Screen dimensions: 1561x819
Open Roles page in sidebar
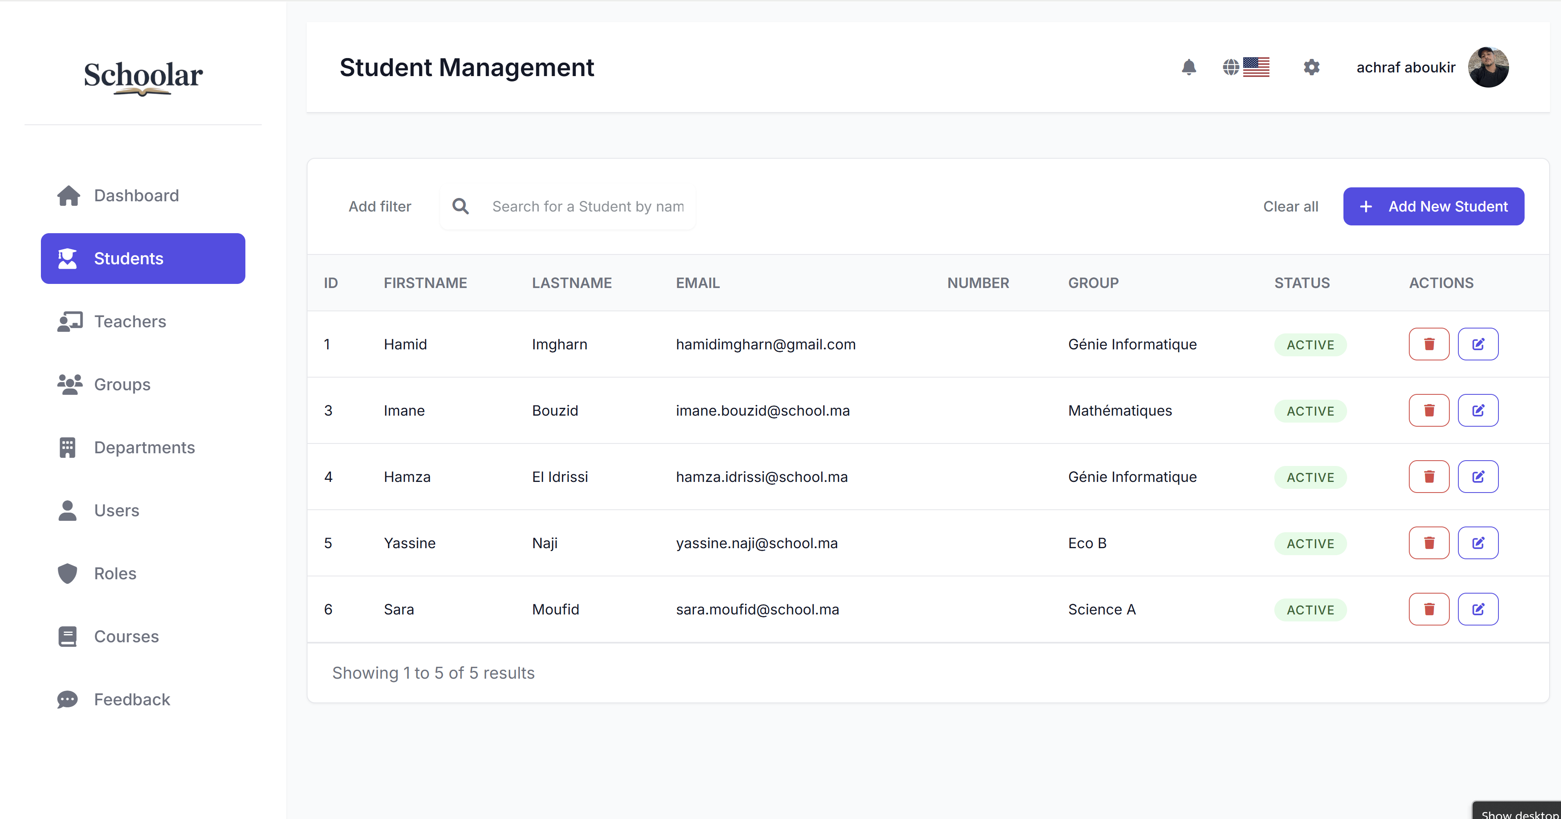143,574
